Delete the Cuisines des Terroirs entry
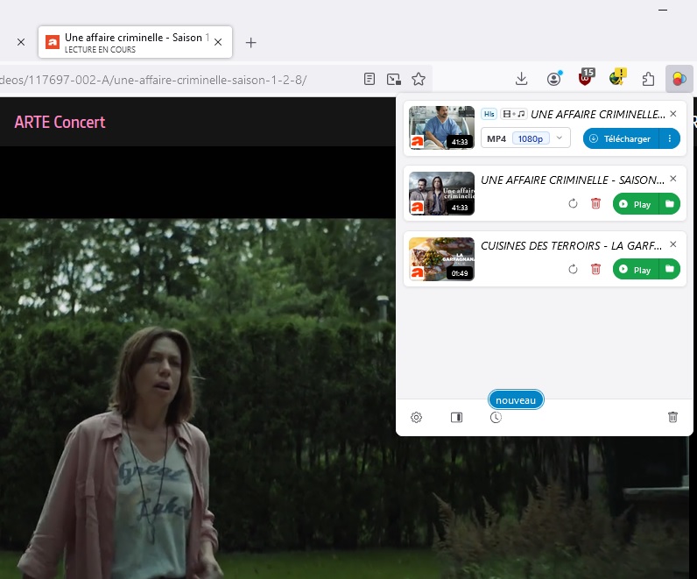Viewport: 697px width, 579px height. tap(595, 269)
